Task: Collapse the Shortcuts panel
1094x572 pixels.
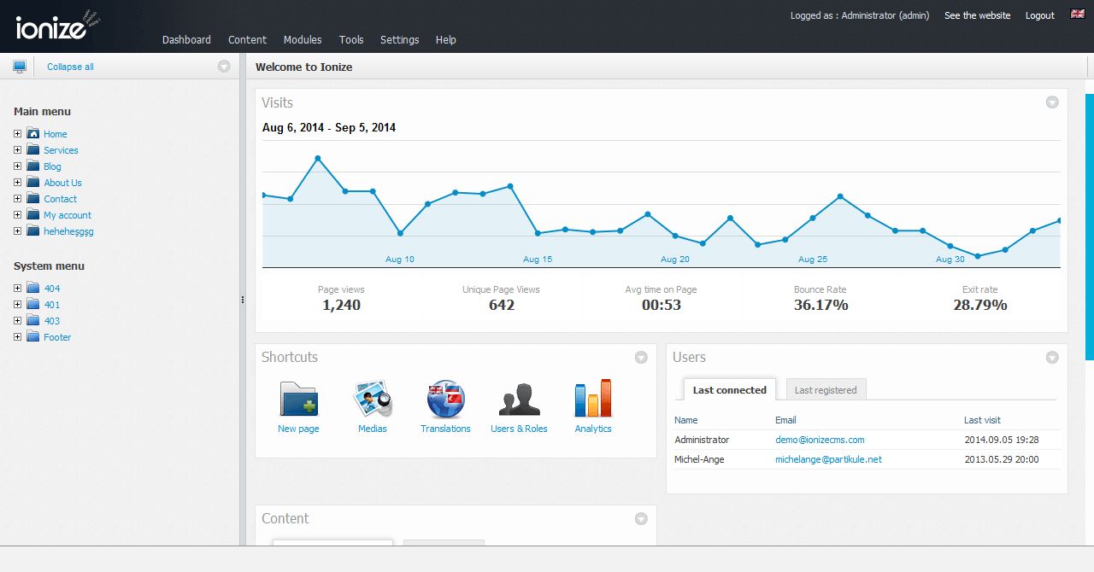Action: [641, 358]
